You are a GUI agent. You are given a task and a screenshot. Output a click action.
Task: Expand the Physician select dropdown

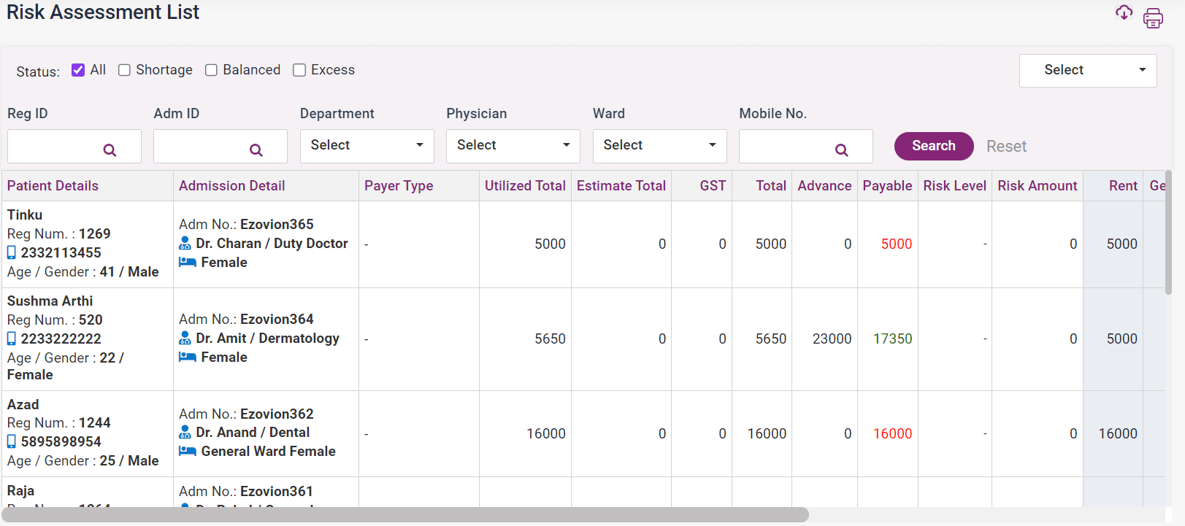pyautogui.click(x=513, y=146)
